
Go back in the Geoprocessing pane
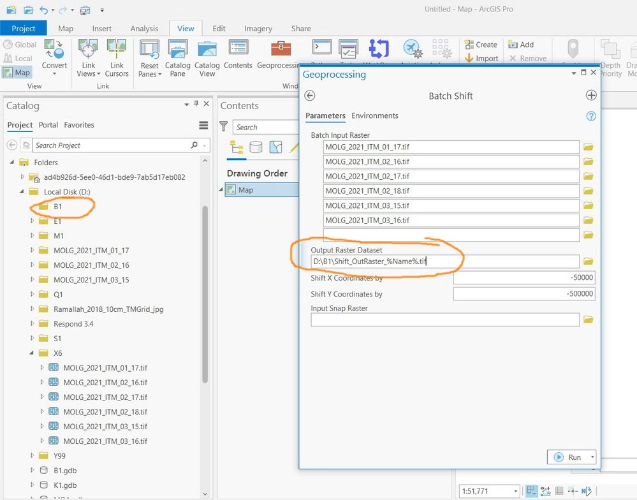click(310, 96)
